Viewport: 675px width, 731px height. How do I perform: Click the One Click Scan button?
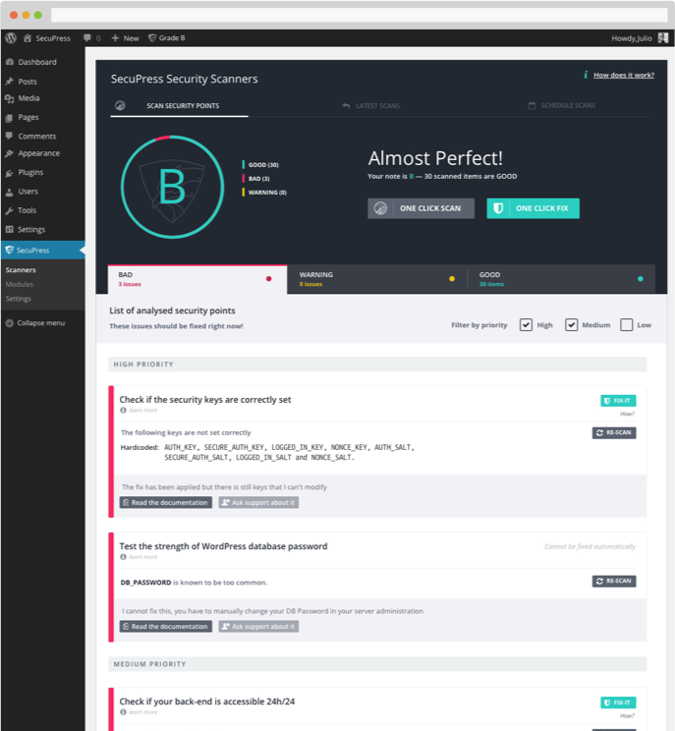(x=421, y=208)
